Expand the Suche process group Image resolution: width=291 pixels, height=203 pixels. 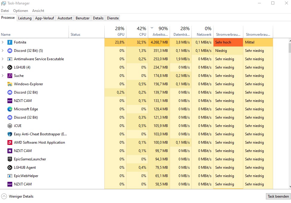(x=3, y=76)
